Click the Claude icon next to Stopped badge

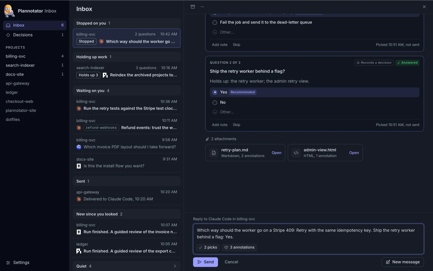pos(101,42)
